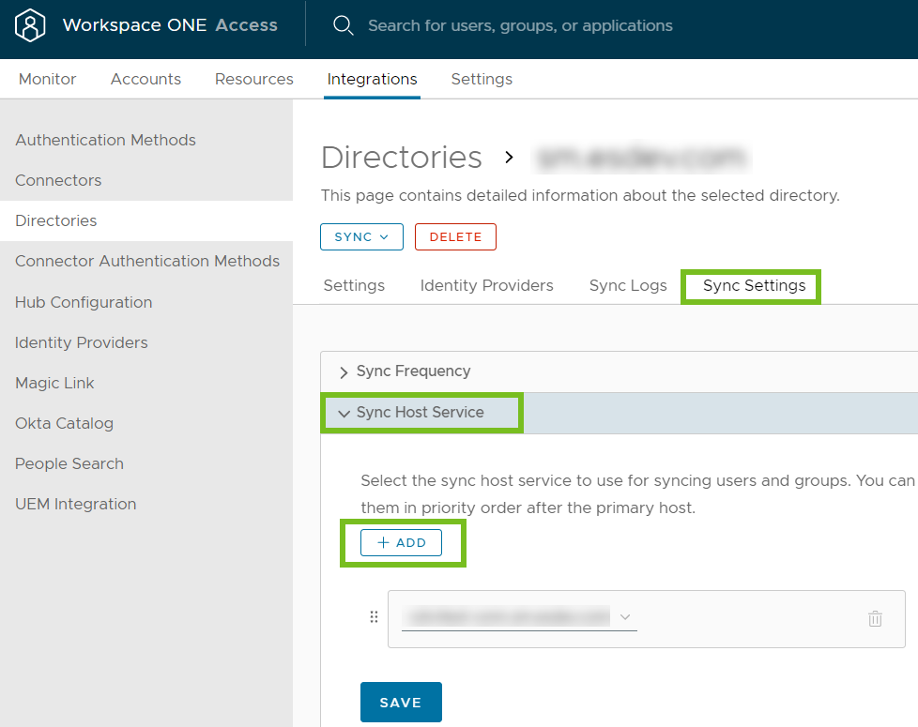
Task: Open UEM Integration in sidebar
Action: coord(75,504)
